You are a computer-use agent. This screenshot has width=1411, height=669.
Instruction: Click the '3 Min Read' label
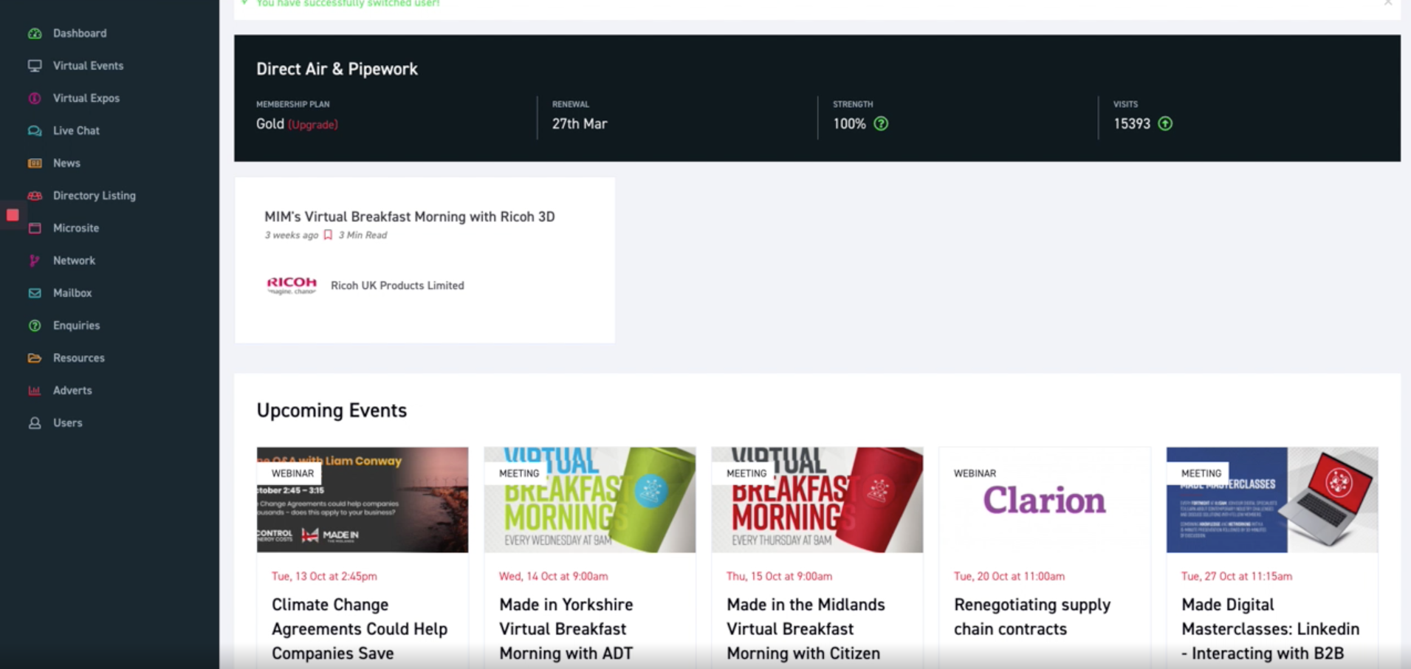[x=363, y=235]
